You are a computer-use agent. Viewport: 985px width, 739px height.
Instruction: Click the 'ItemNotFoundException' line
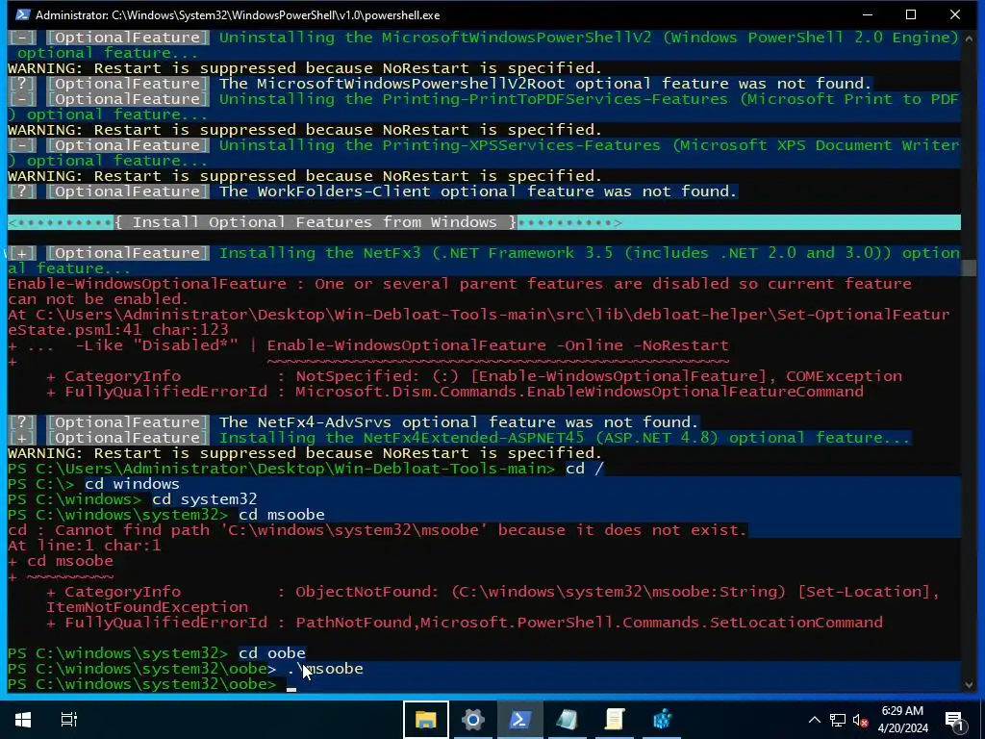point(147,607)
